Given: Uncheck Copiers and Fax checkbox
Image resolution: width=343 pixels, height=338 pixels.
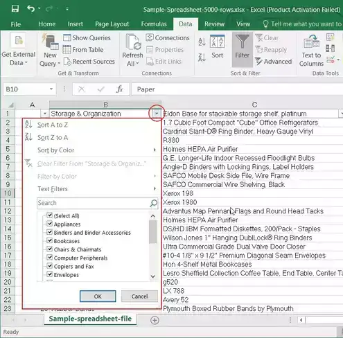Looking at the screenshot, I should 49,266.
